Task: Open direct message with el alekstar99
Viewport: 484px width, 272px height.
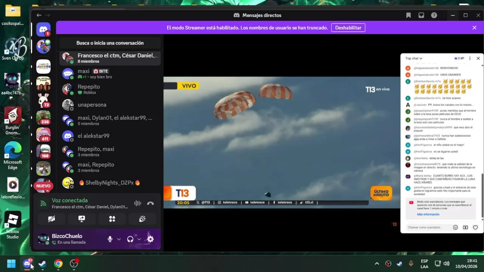Action: point(110,136)
